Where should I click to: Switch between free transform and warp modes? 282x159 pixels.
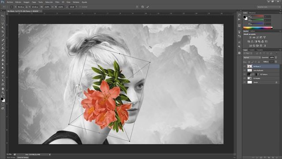click(137, 7)
